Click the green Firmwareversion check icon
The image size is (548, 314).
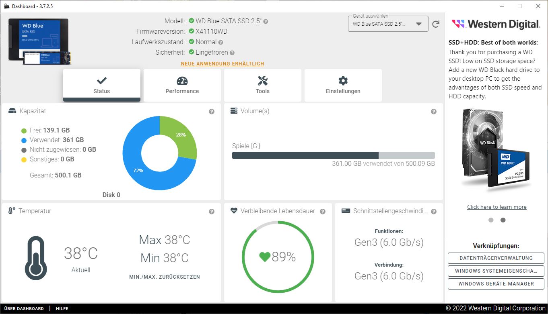tap(192, 31)
